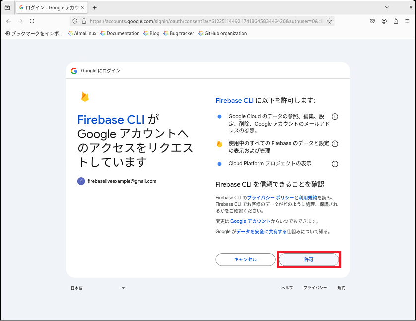Bookmark this page with star icon
416x321 pixels.
[x=329, y=21]
